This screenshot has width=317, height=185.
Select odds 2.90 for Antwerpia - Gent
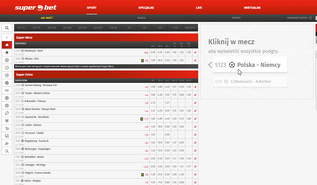click(153, 53)
